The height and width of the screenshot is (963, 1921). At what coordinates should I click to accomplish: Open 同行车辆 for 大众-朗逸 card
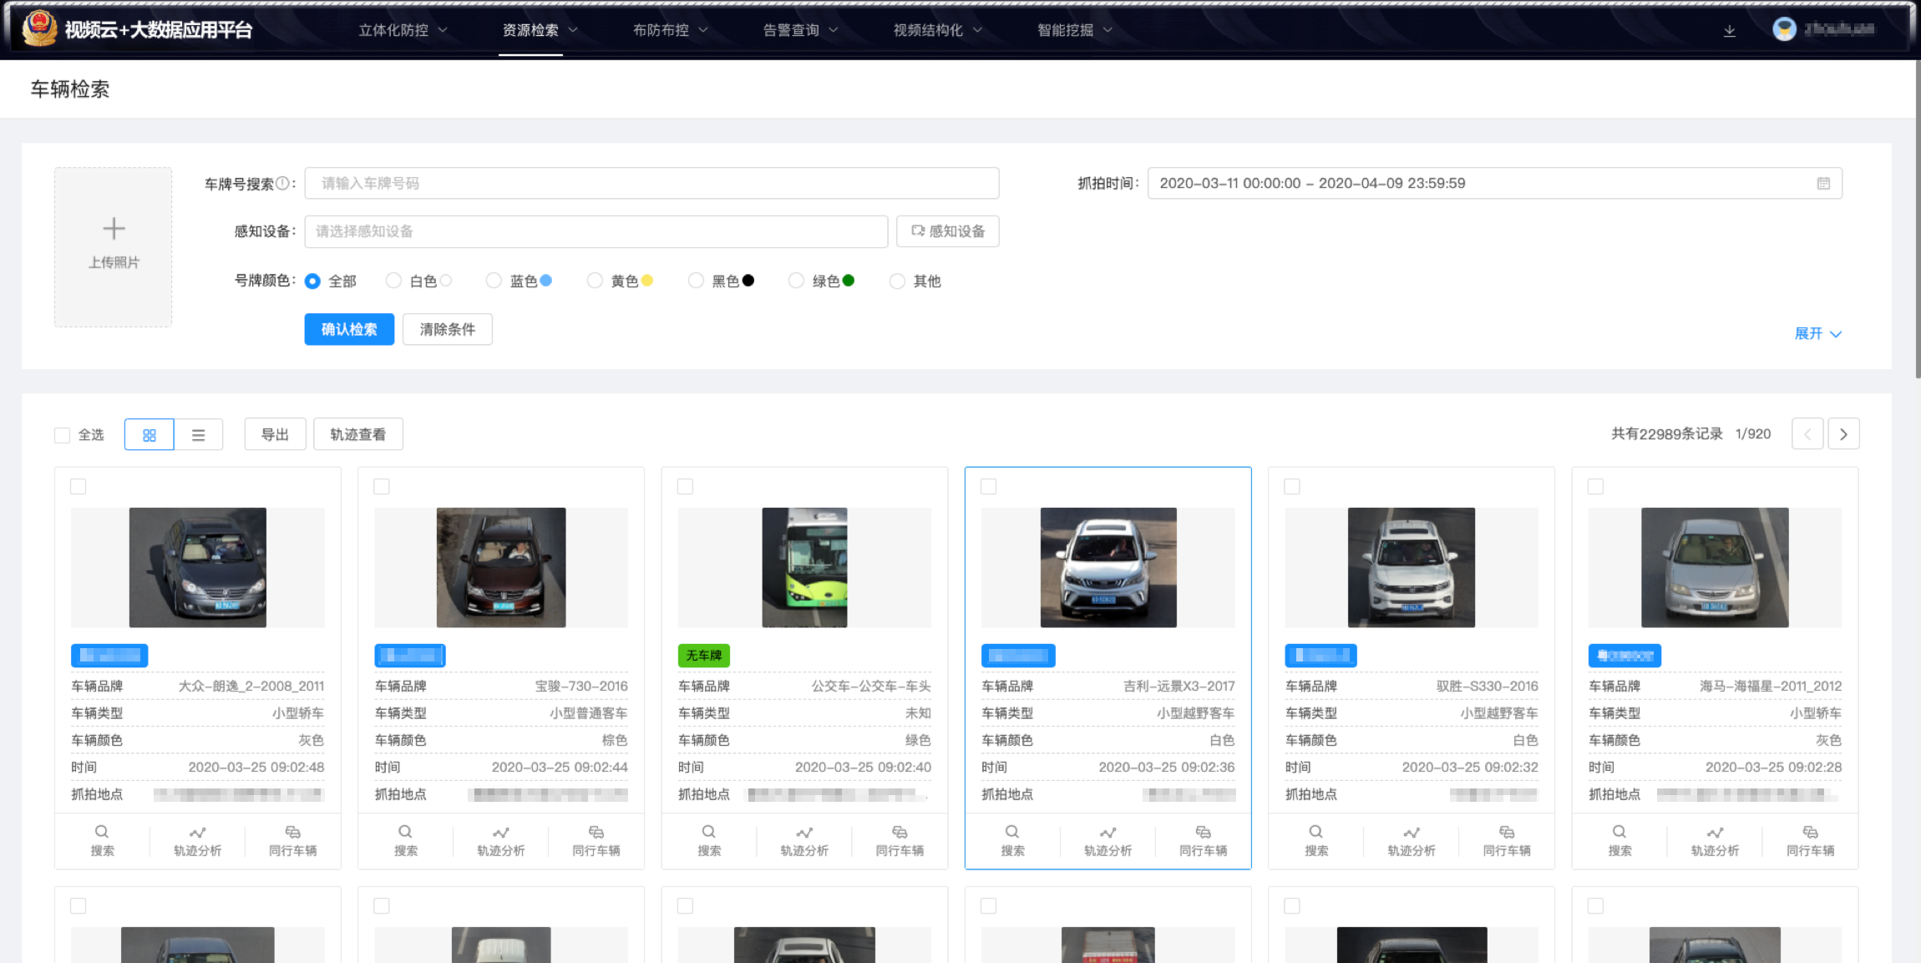click(292, 840)
